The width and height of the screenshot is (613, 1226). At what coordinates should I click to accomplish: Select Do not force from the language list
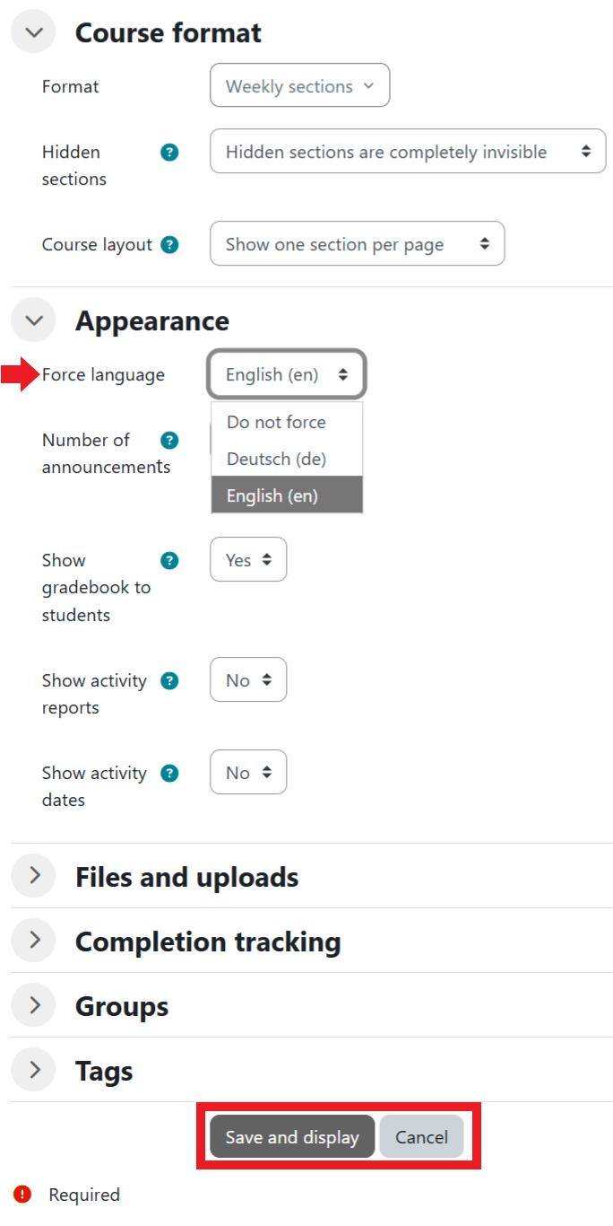(x=276, y=422)
